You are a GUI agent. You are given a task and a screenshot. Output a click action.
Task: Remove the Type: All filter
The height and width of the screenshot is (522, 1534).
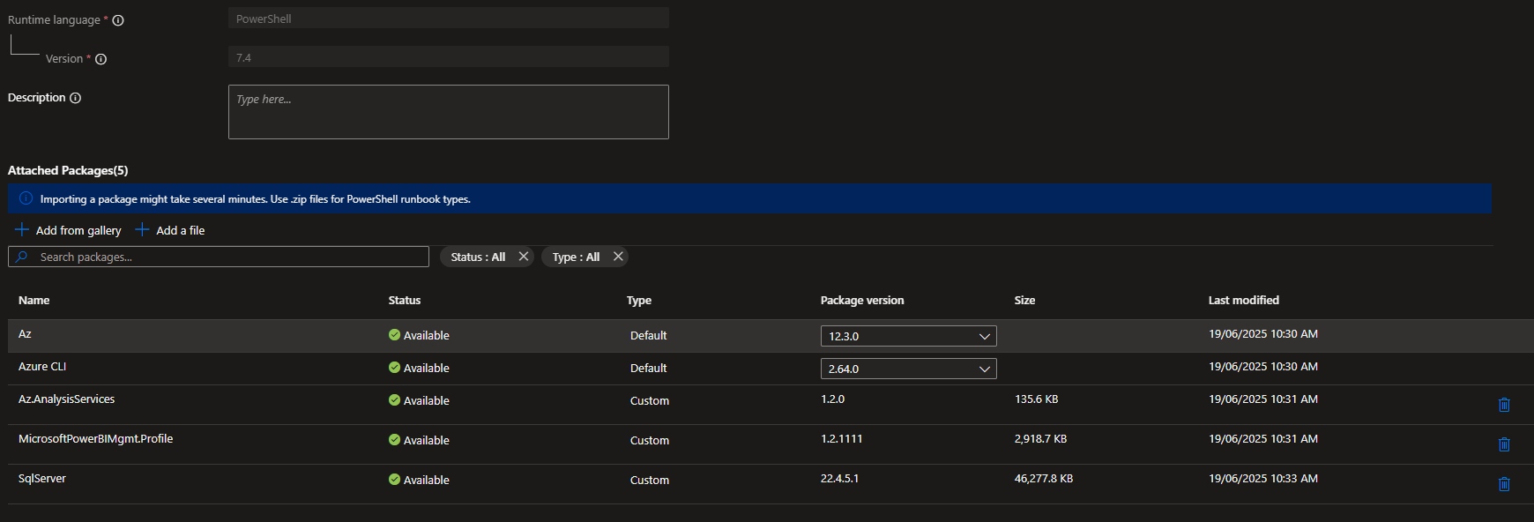(x=618, y=256)
